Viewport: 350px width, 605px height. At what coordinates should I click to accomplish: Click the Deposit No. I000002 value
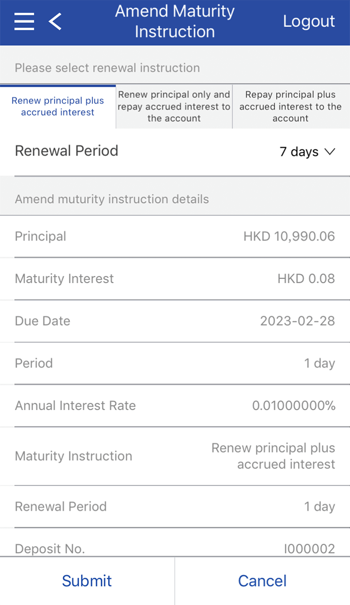309,549
